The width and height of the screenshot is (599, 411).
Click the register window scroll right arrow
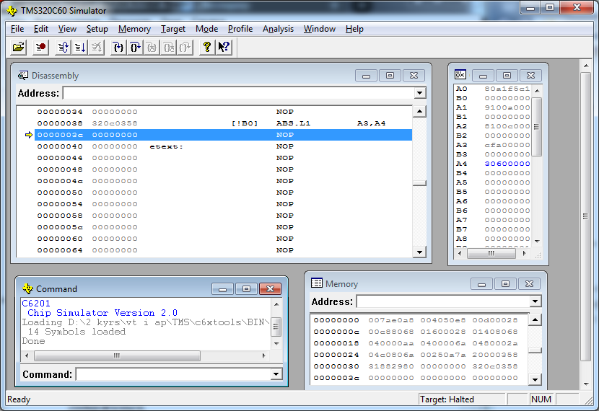click(525, 253)
